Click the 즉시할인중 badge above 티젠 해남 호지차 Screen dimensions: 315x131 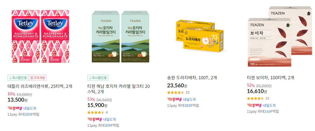[98, 78]
